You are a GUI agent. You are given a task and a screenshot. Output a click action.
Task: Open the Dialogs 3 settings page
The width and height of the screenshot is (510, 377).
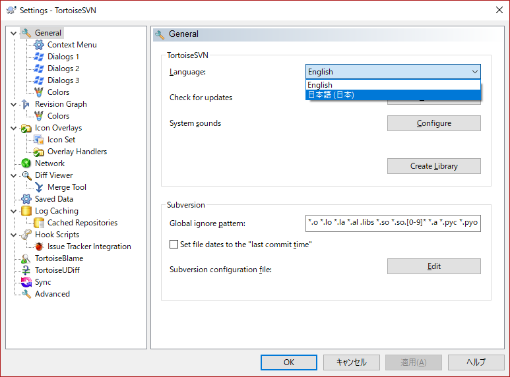click(63, 80)
